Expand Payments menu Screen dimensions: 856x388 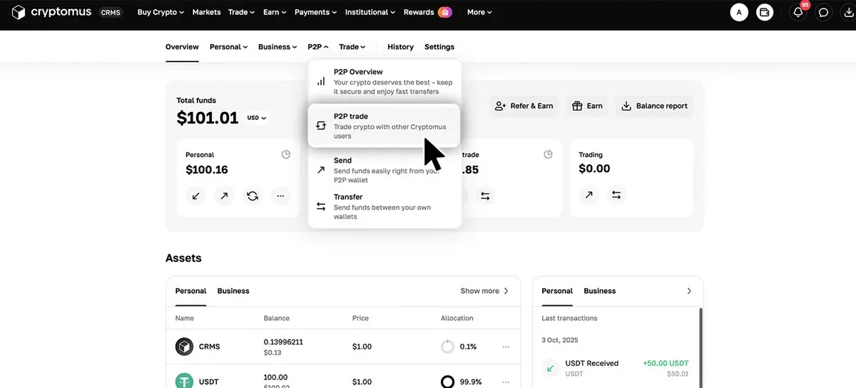[x=316, y=12]
